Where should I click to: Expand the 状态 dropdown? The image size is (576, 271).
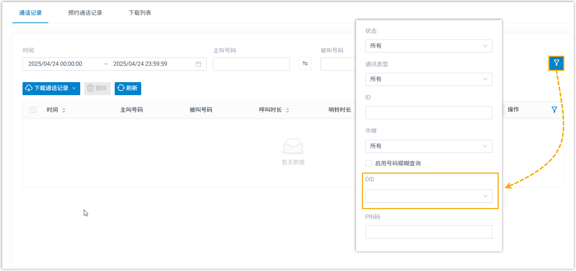click(429, 46)
